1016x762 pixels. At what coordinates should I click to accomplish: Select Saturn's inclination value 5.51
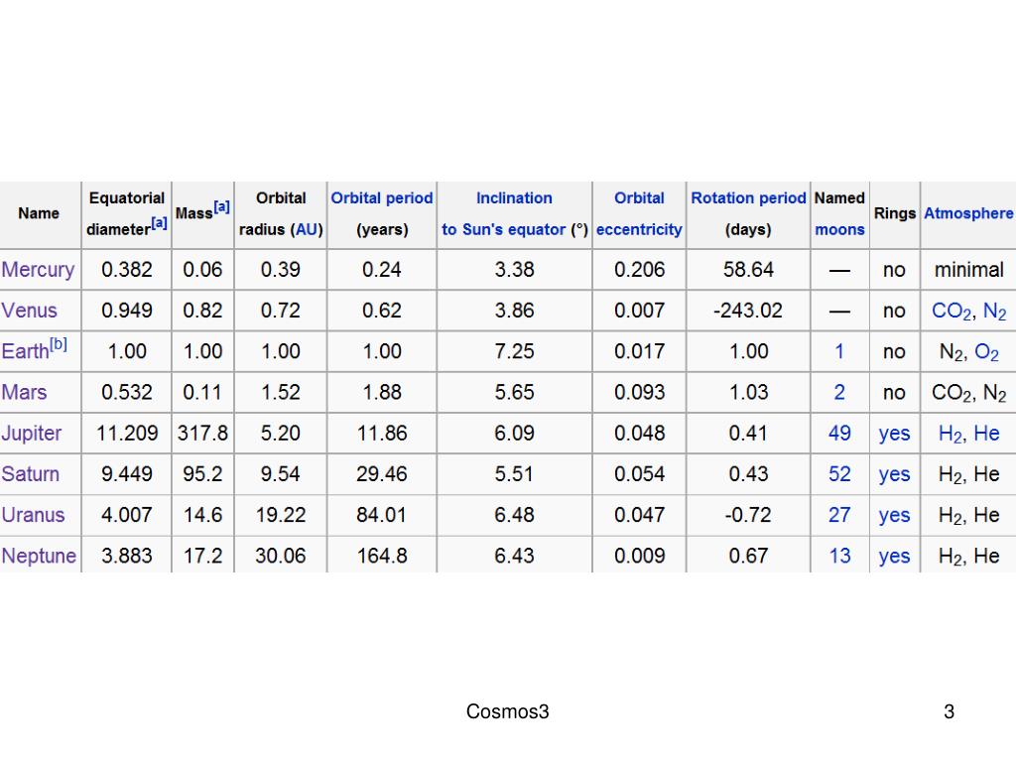coord(515,473)
